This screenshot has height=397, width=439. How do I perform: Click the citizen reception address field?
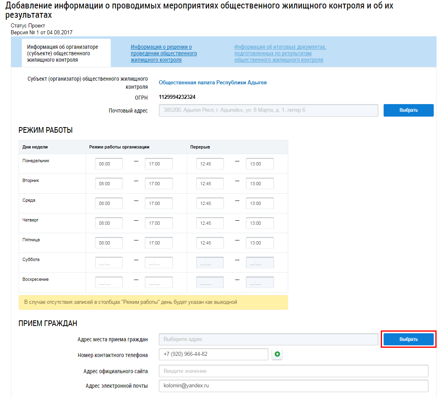(x=268, y=339)
